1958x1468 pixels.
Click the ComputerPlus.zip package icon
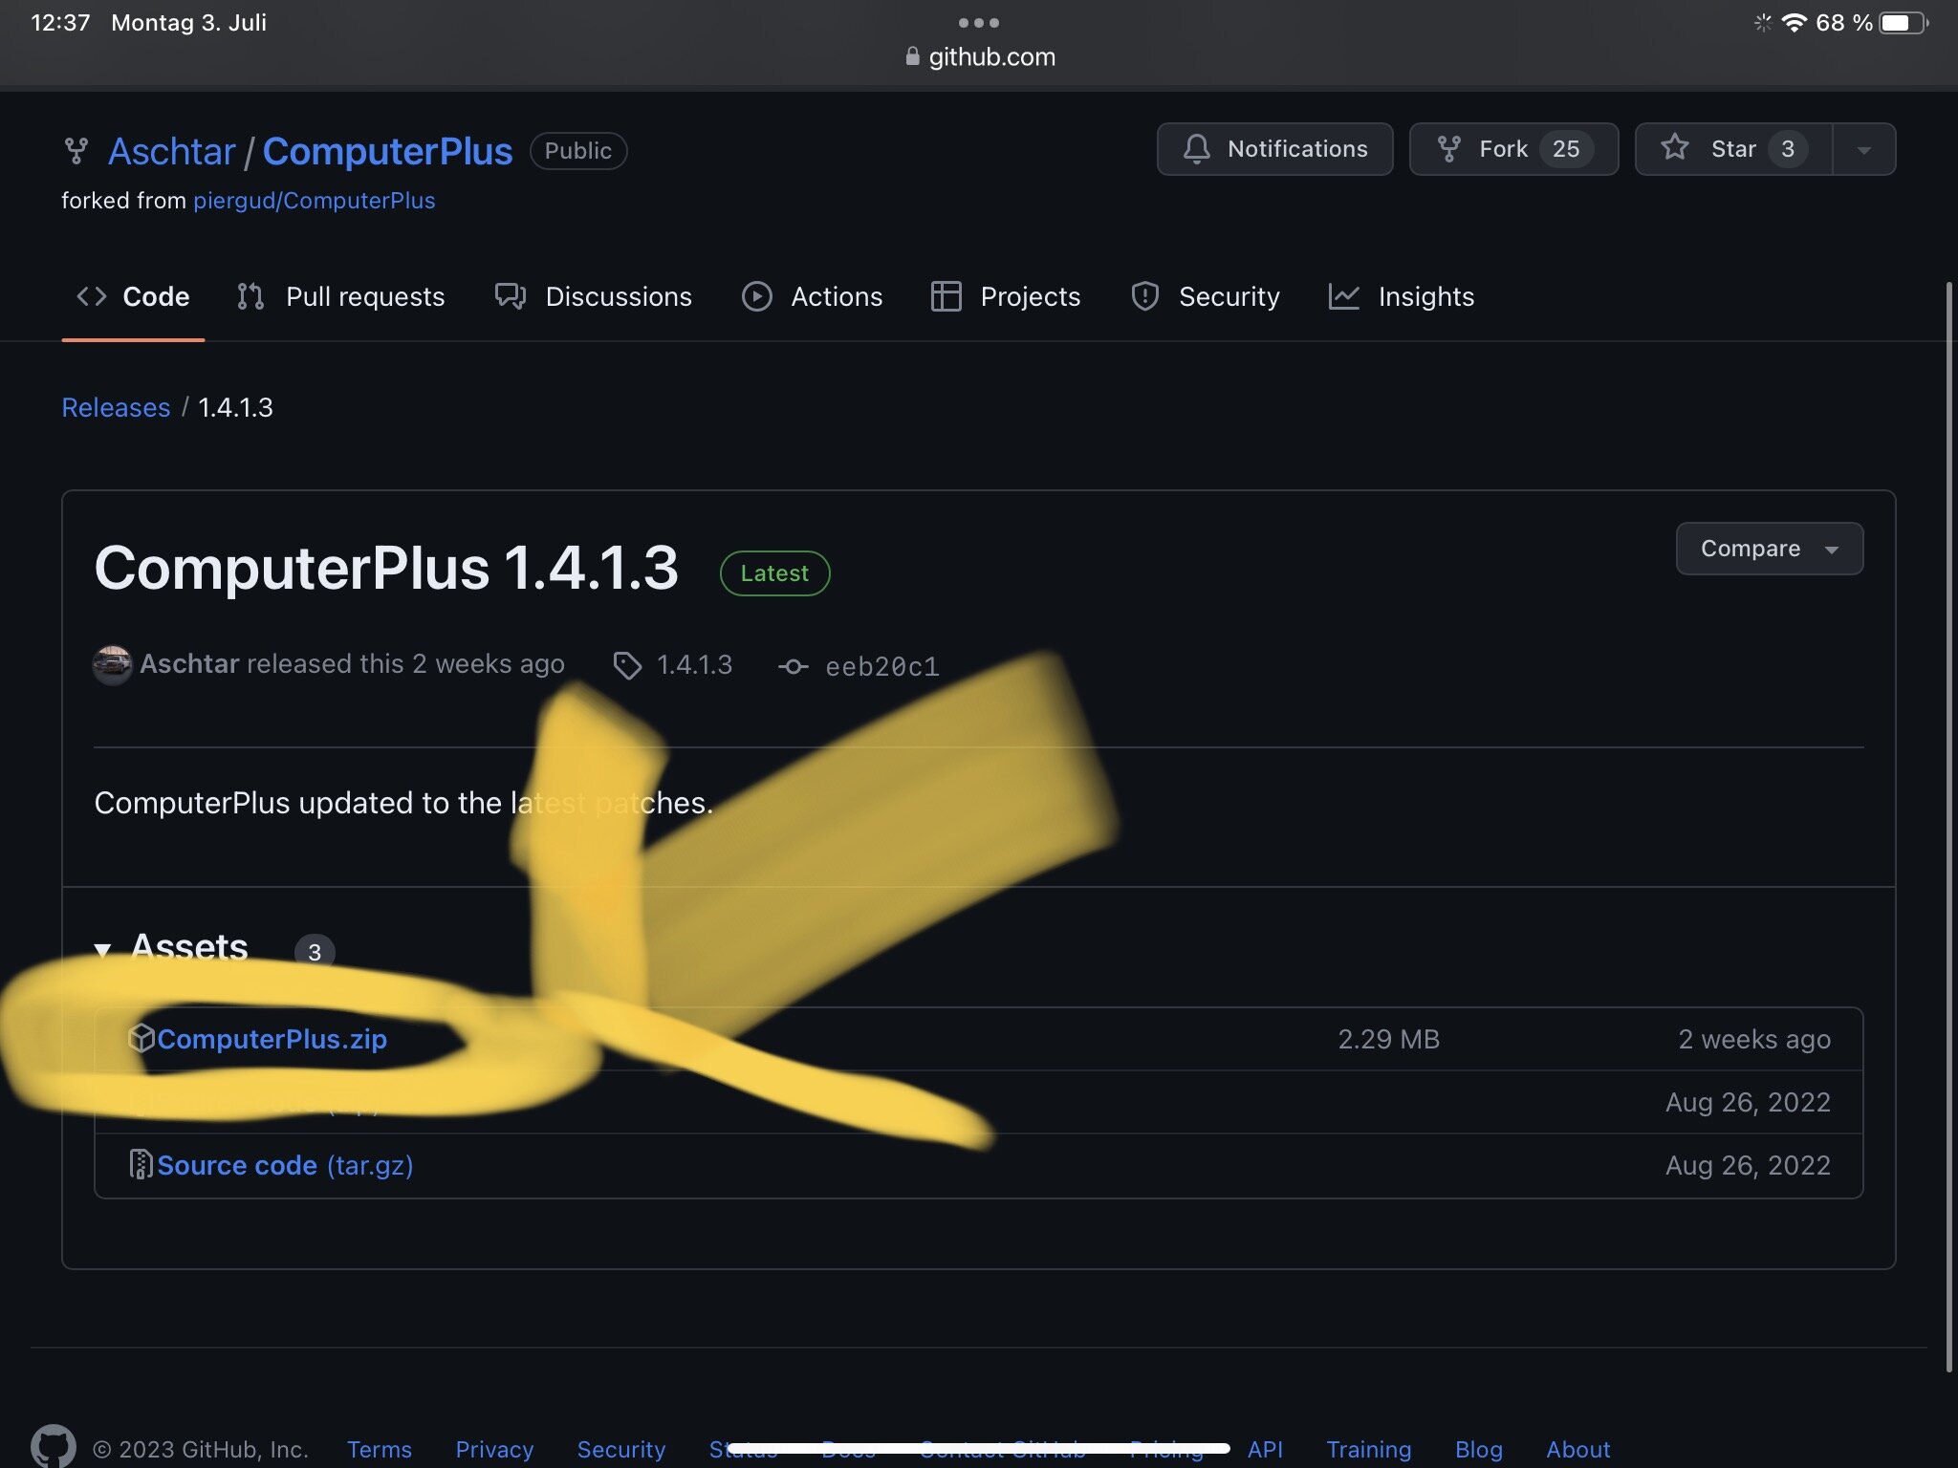pyautogui.click(x=141, y=1038)
